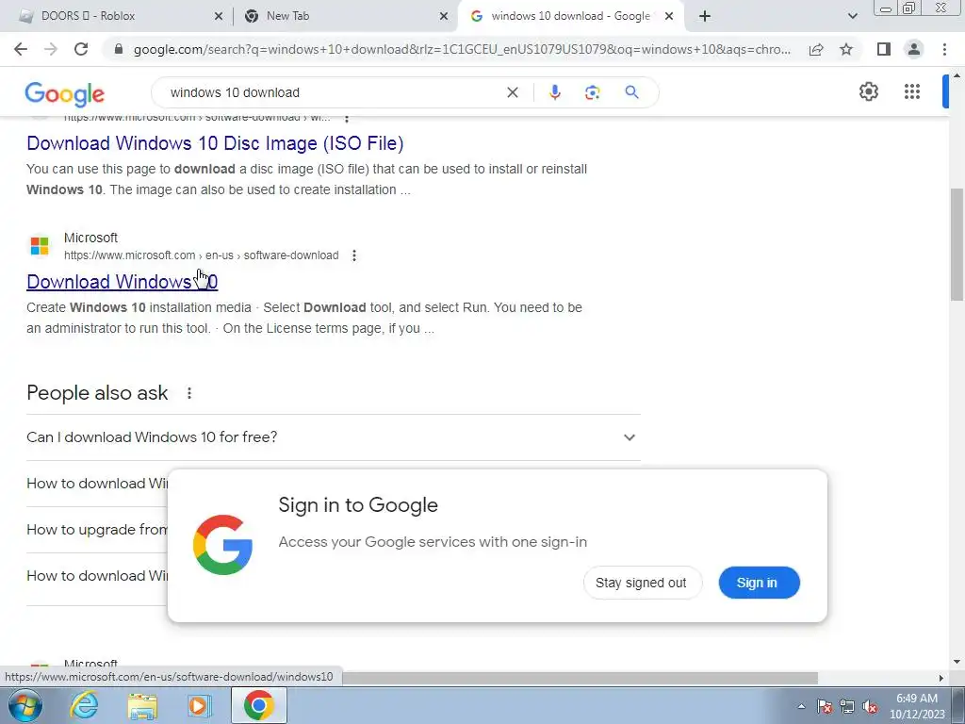Open Windows Media Player from taskbar
This screenshot has width=965, height=724.
(199, 706)
